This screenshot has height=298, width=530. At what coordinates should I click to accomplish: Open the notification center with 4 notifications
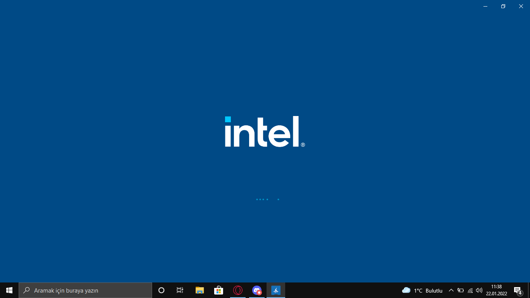pos(518,290)
